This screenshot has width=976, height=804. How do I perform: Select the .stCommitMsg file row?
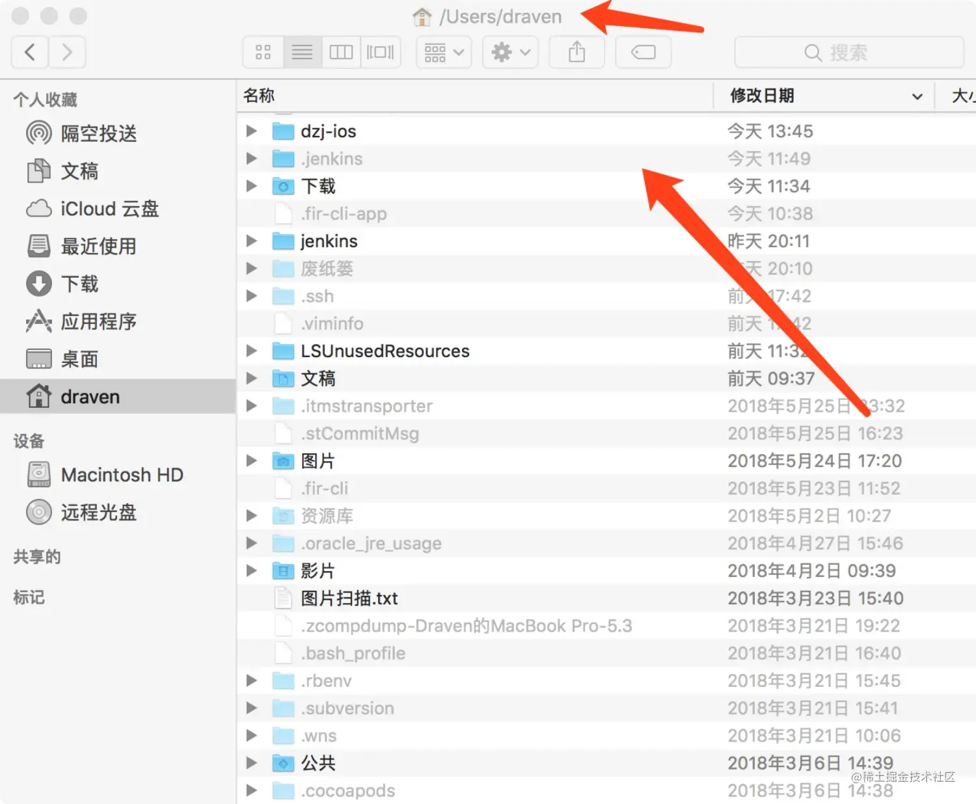606,433
